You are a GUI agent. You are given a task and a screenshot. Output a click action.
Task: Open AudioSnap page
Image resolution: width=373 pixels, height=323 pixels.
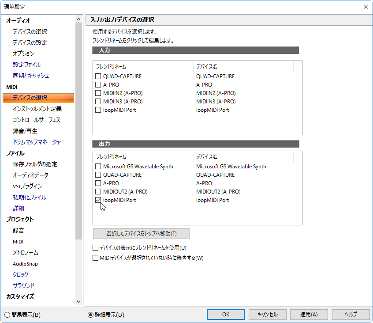[25, 264]
